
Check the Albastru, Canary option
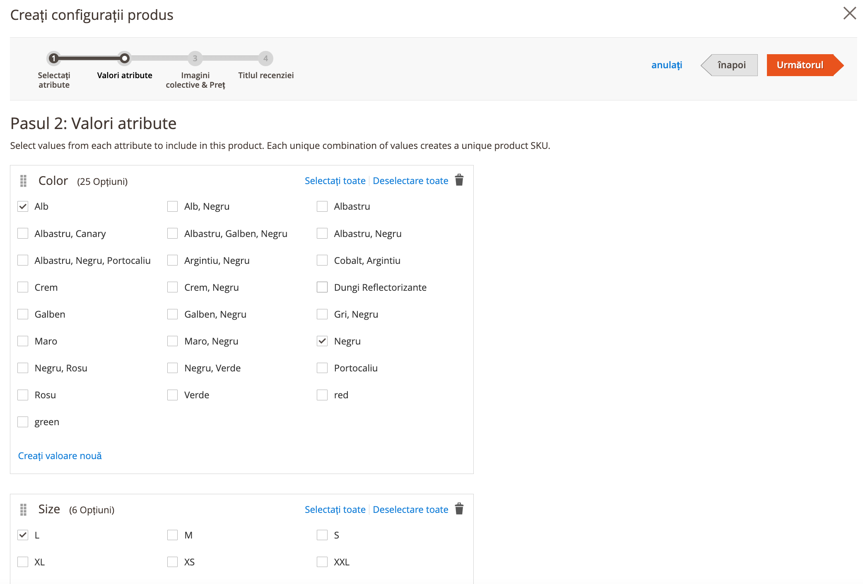[x=23, y=234]
